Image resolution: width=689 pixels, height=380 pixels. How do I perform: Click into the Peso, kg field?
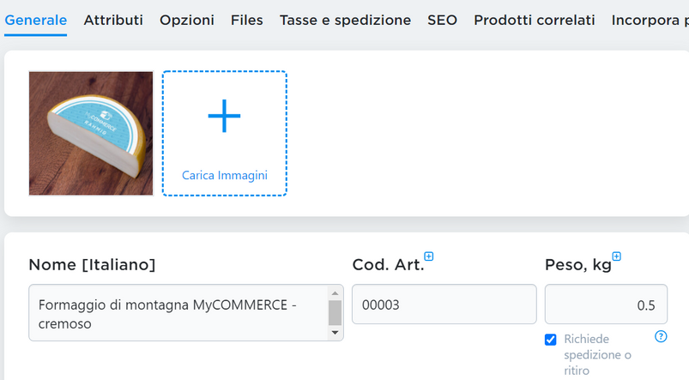606,305
